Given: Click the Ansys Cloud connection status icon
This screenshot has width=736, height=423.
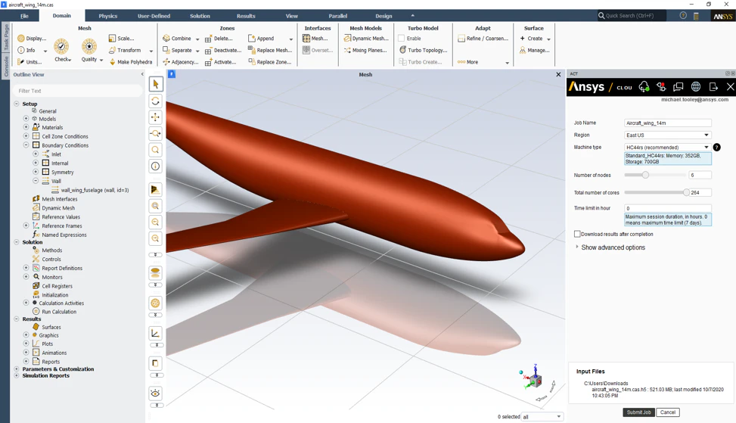Looking at the screenshot, I should [644, 87].
